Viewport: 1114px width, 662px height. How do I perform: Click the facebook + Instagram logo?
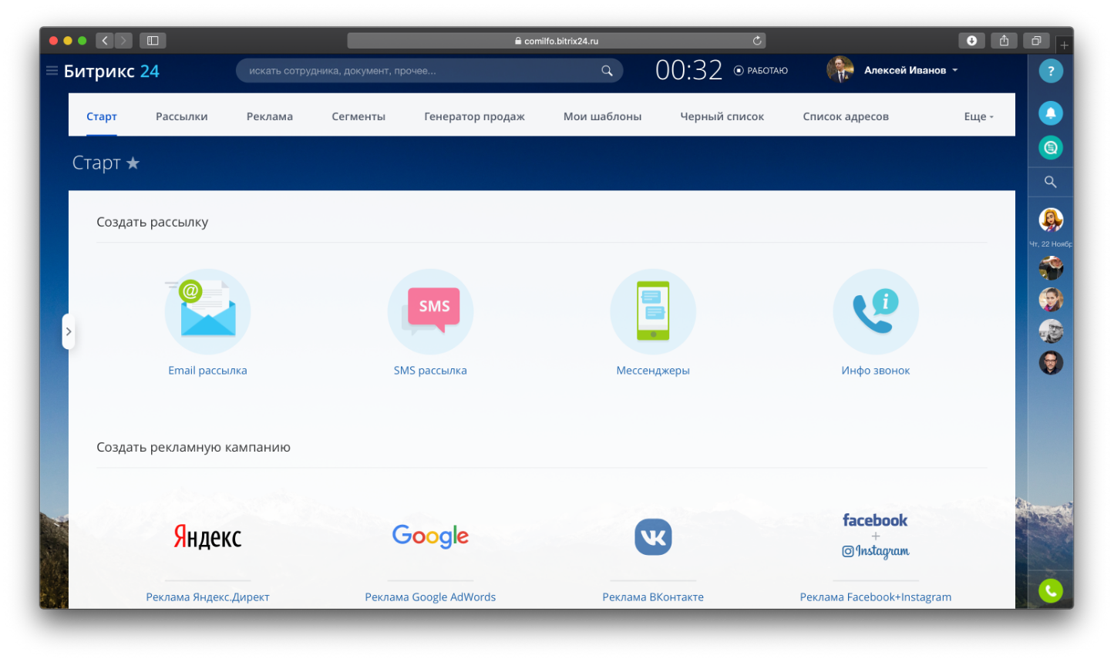tap(876, 536)
